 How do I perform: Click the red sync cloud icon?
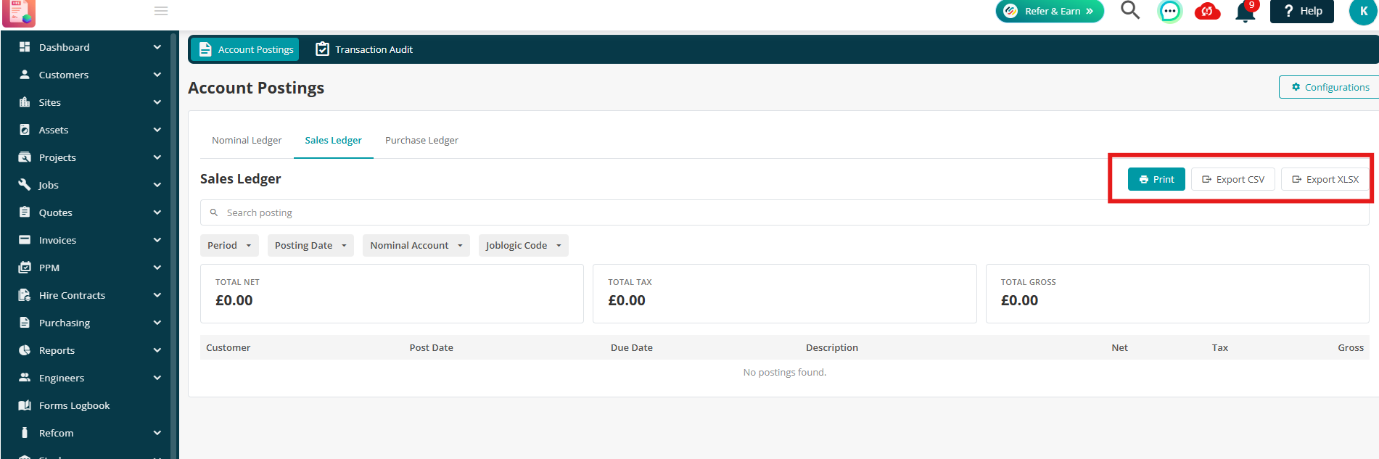pyautogui.click(x=1207, y=12)
